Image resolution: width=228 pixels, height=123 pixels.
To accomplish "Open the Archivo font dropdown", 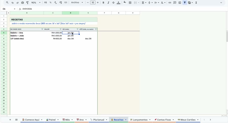I will [x=77, y=3].
